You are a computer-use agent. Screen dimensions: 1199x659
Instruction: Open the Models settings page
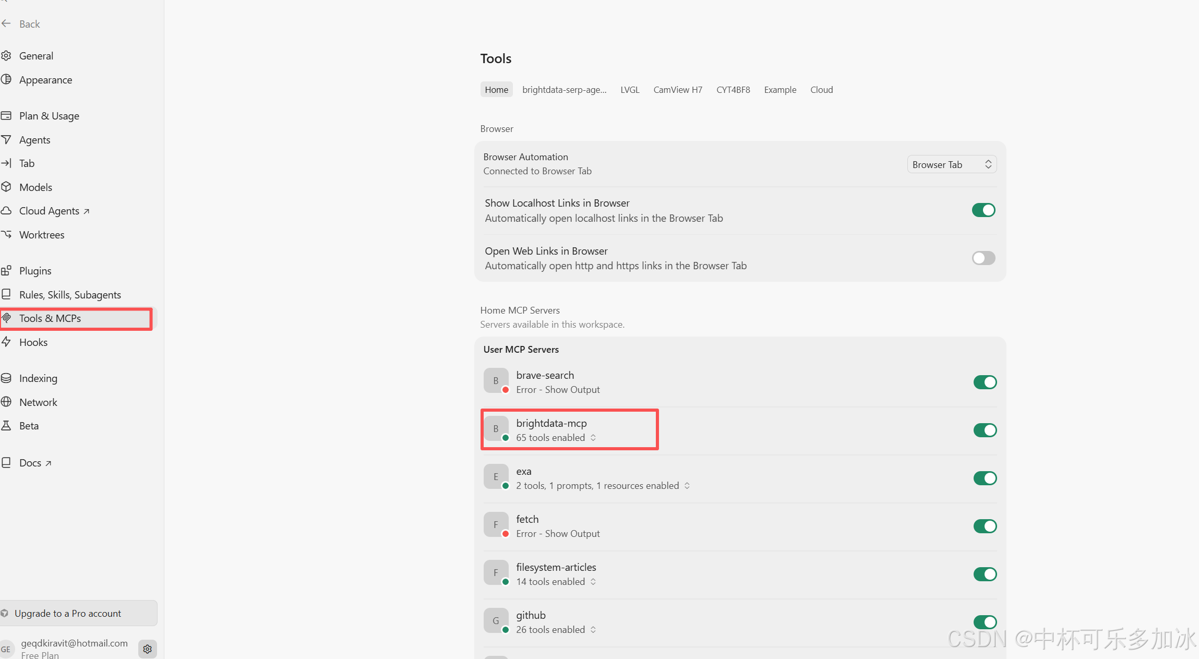click(x=35, y=187)
